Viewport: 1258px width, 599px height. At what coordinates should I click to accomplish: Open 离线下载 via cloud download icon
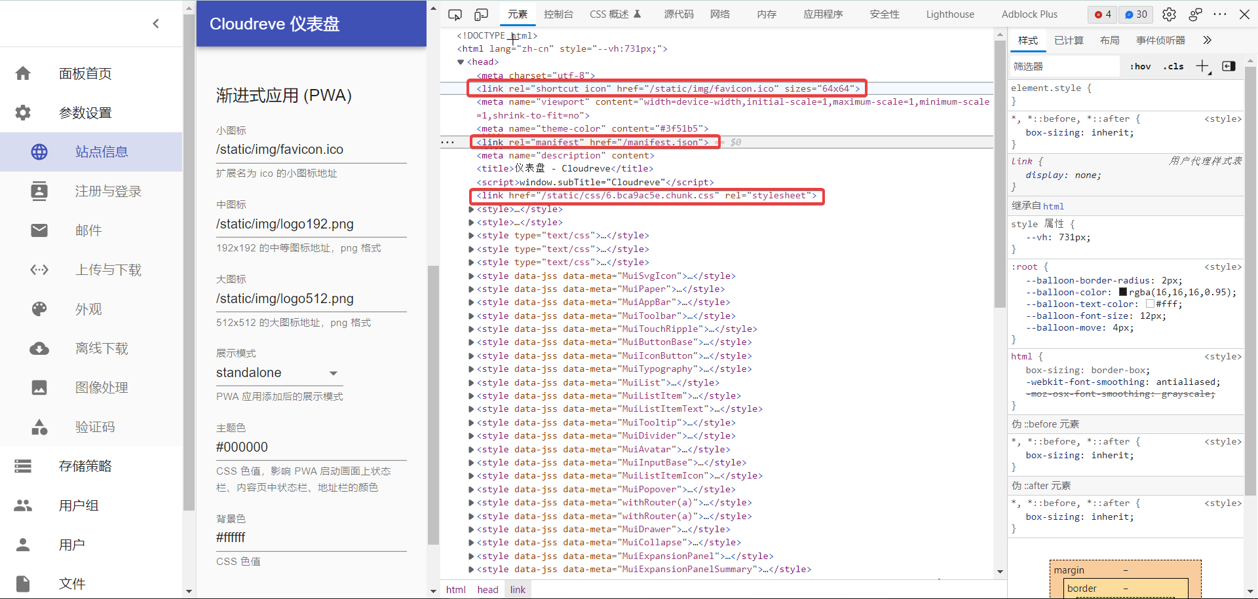tap(39, 348)
